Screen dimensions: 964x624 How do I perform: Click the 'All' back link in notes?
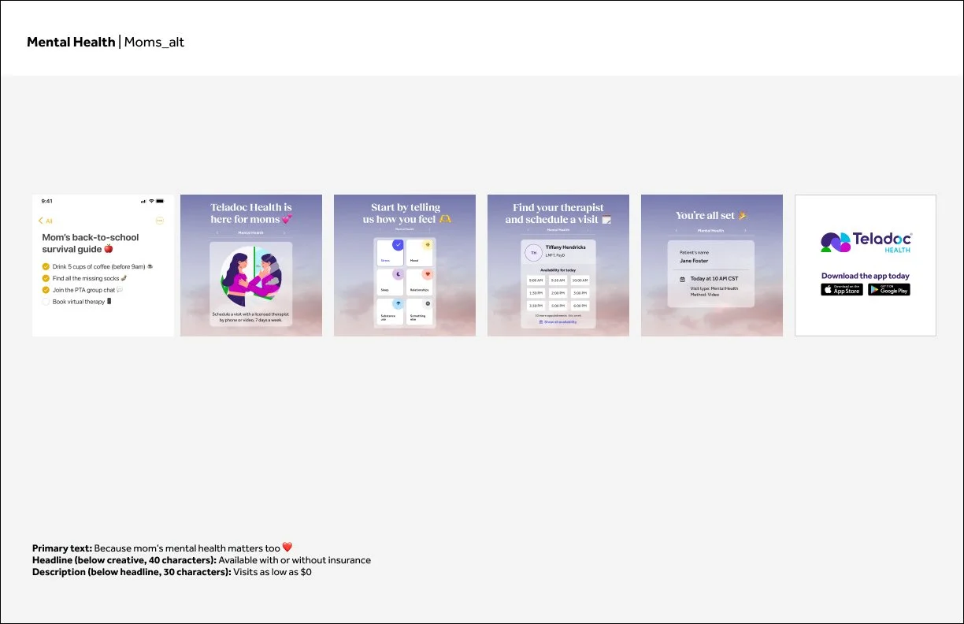coord(49,221)
